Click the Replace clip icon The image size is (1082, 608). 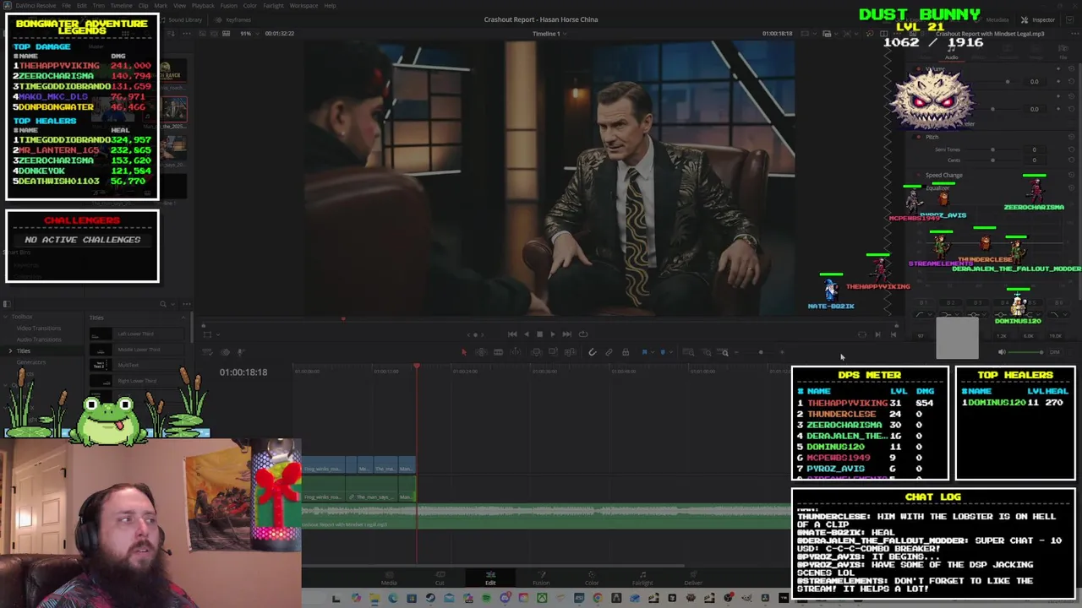[570, 352]
